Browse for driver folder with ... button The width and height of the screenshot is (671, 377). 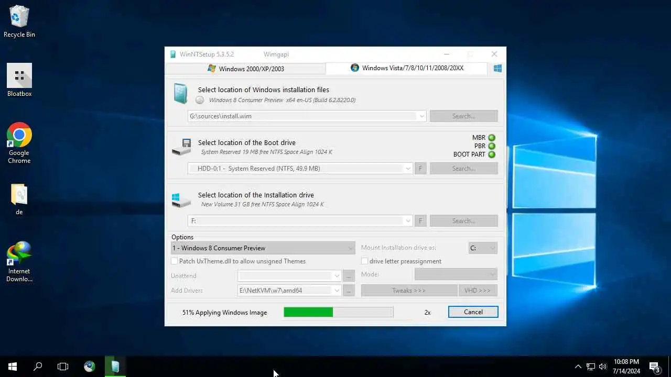point(349,291)
